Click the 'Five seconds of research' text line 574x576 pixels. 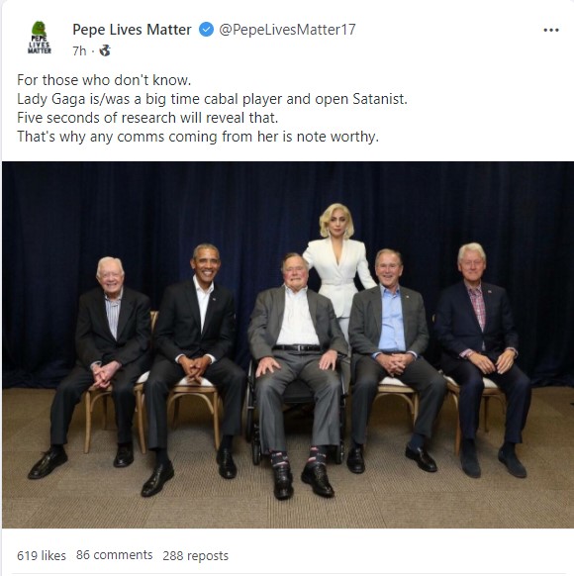click(147, 118)
